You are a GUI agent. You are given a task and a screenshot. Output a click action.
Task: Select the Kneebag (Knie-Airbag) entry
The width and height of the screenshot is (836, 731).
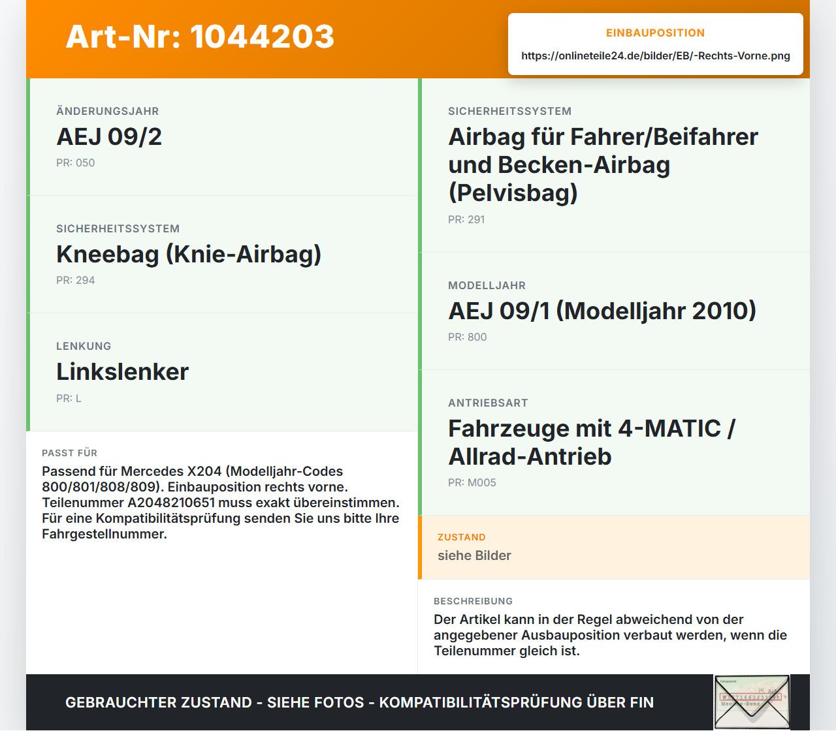[189, 254]
